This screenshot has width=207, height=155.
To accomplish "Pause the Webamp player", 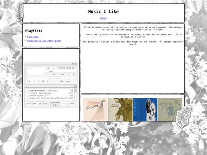I will [39, 81].
